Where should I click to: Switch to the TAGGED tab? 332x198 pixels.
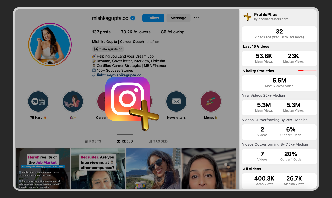(158, 141)
